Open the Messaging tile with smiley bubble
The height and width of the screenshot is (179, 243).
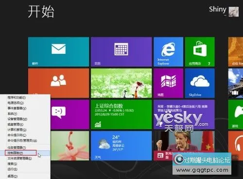70,114
